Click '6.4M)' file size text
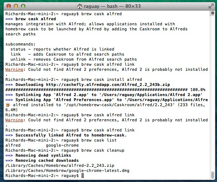 pyautogui.click(x=12, y=110)
